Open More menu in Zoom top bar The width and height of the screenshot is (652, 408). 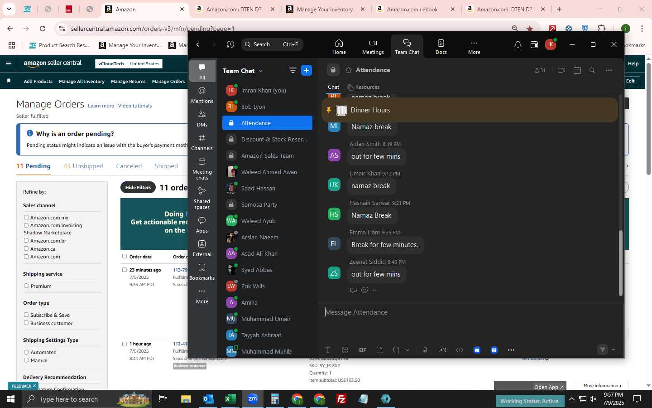474,47
